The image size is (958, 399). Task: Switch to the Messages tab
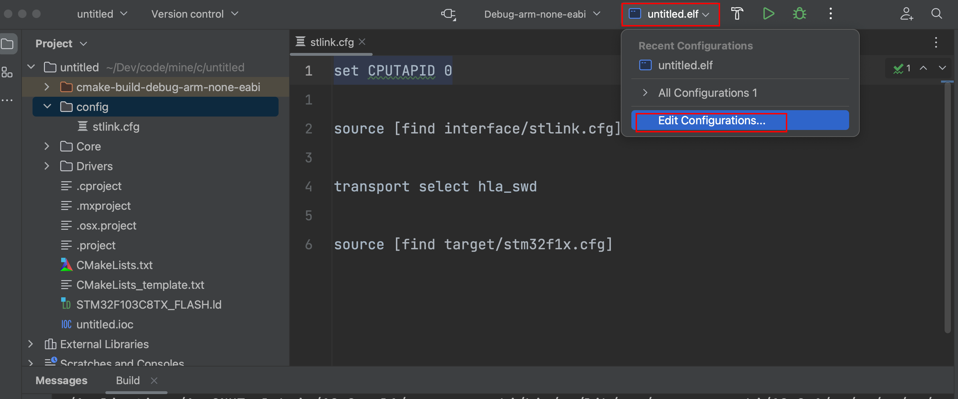pyautogui.click(x=62, y=380)
